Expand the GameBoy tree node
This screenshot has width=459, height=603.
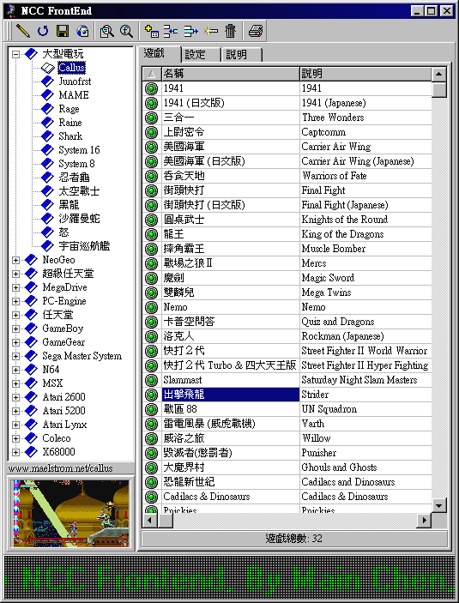(15, 329)
